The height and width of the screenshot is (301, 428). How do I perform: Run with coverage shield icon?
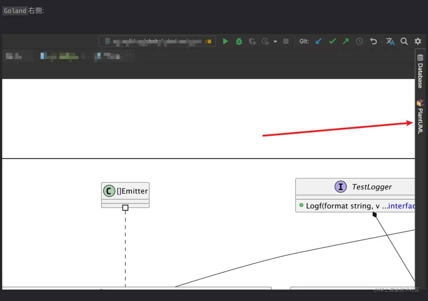click(252, 42)
